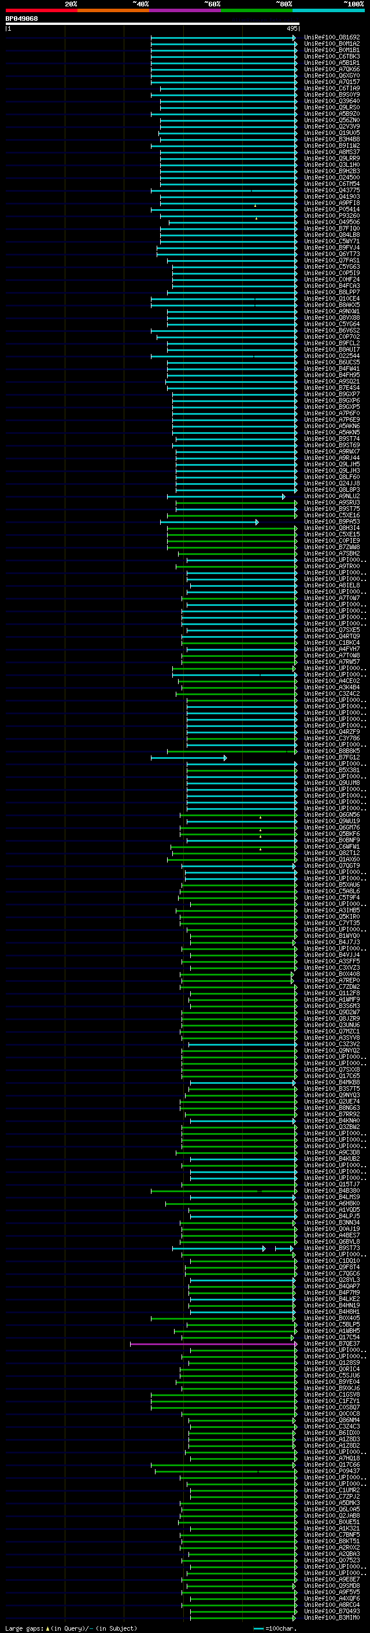Click the purple alignment bar of UniRef100_B7QE37
Screen dimensions: 370x1633
click(213, 1344)
